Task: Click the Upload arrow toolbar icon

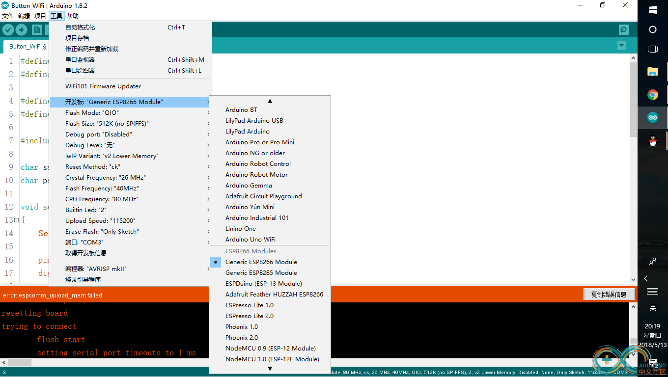Action: tap(21, 30)
